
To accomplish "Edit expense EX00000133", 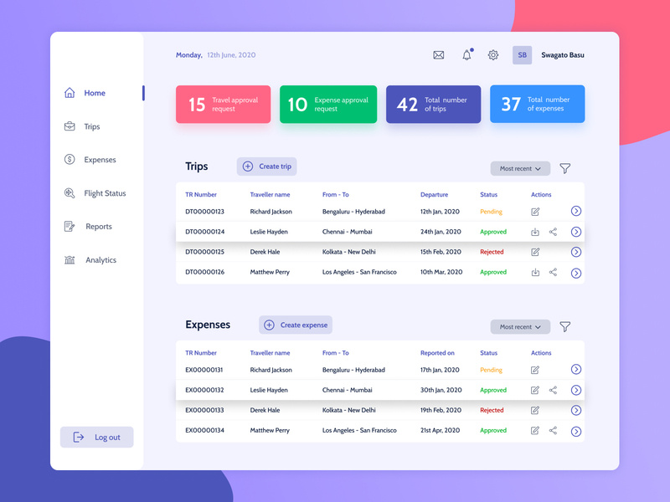I will [535, 410].
